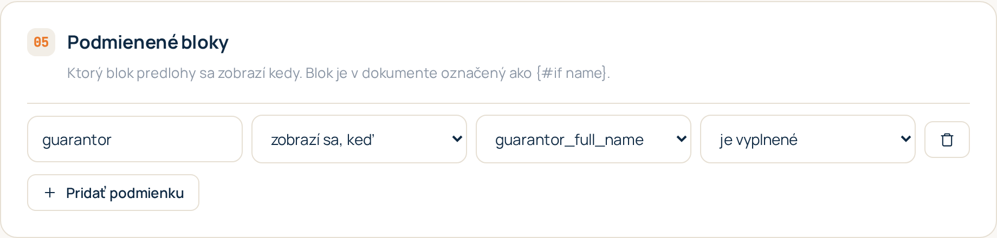Click the description starting 'Ktorý blok predlohy'
Screen dimensions: 997x238
click(x=339, y=73)
